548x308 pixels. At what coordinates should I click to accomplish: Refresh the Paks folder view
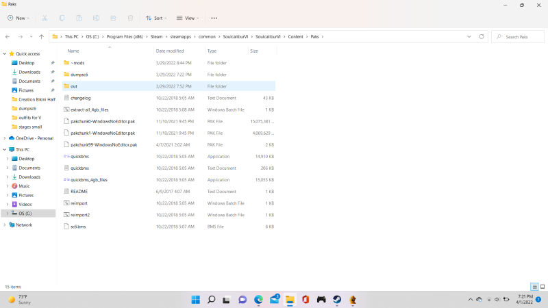[482, 37]
